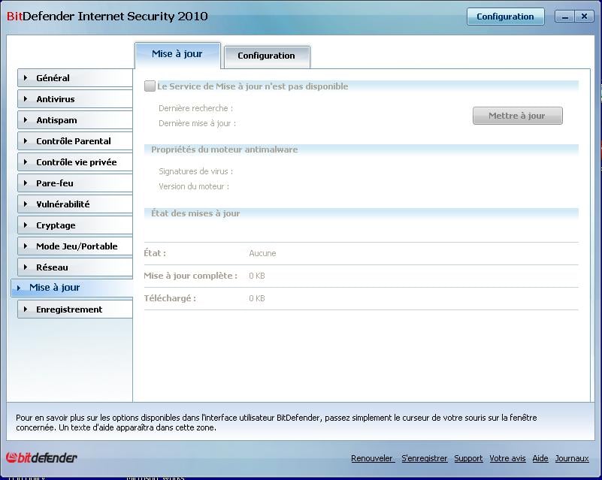602x480 pixels.
Task: Open the Enregistrement menu entry
Action: click(x=75, y=309)
